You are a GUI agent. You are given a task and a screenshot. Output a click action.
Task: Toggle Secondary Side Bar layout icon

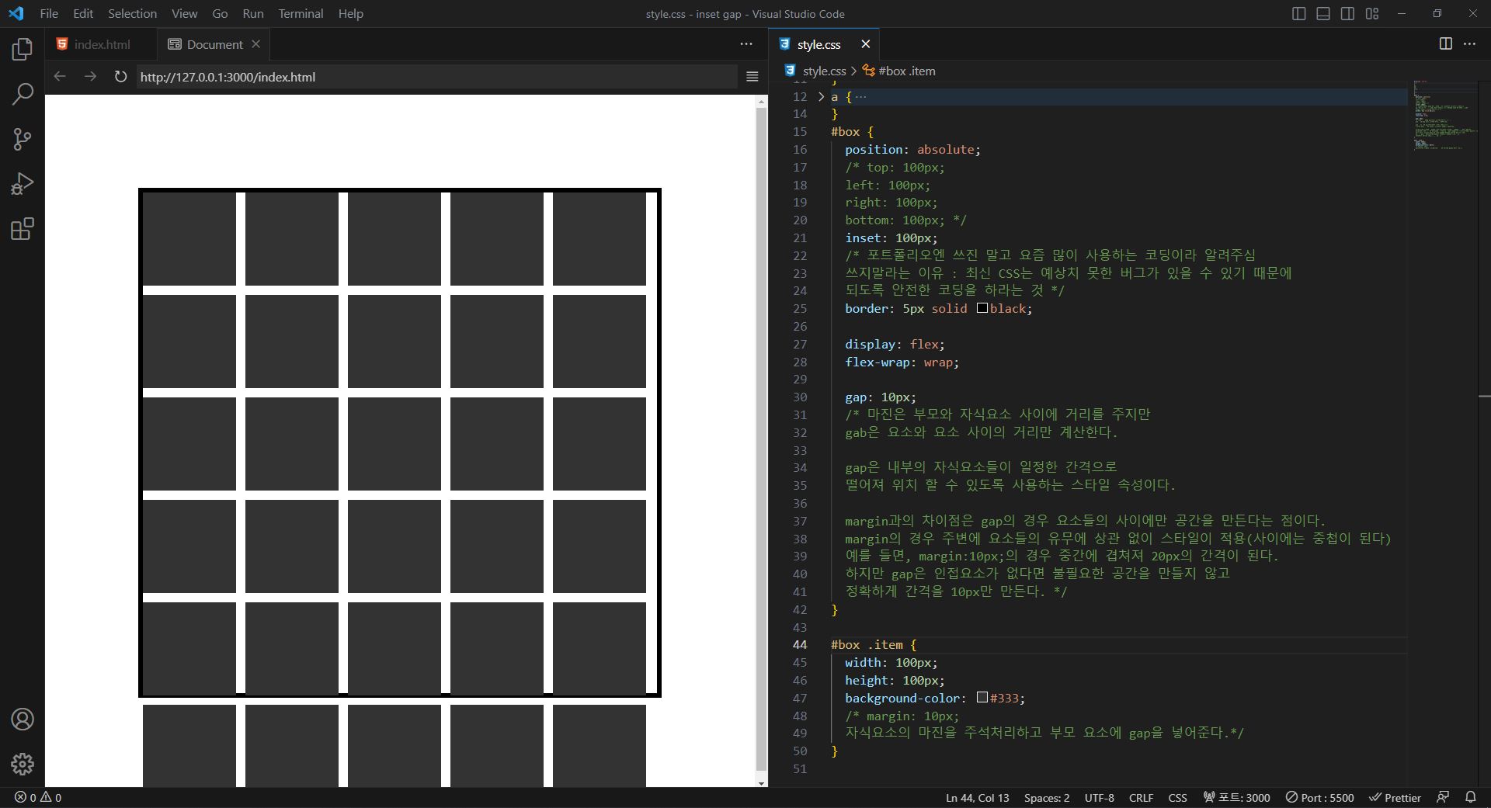[1348, 14]
